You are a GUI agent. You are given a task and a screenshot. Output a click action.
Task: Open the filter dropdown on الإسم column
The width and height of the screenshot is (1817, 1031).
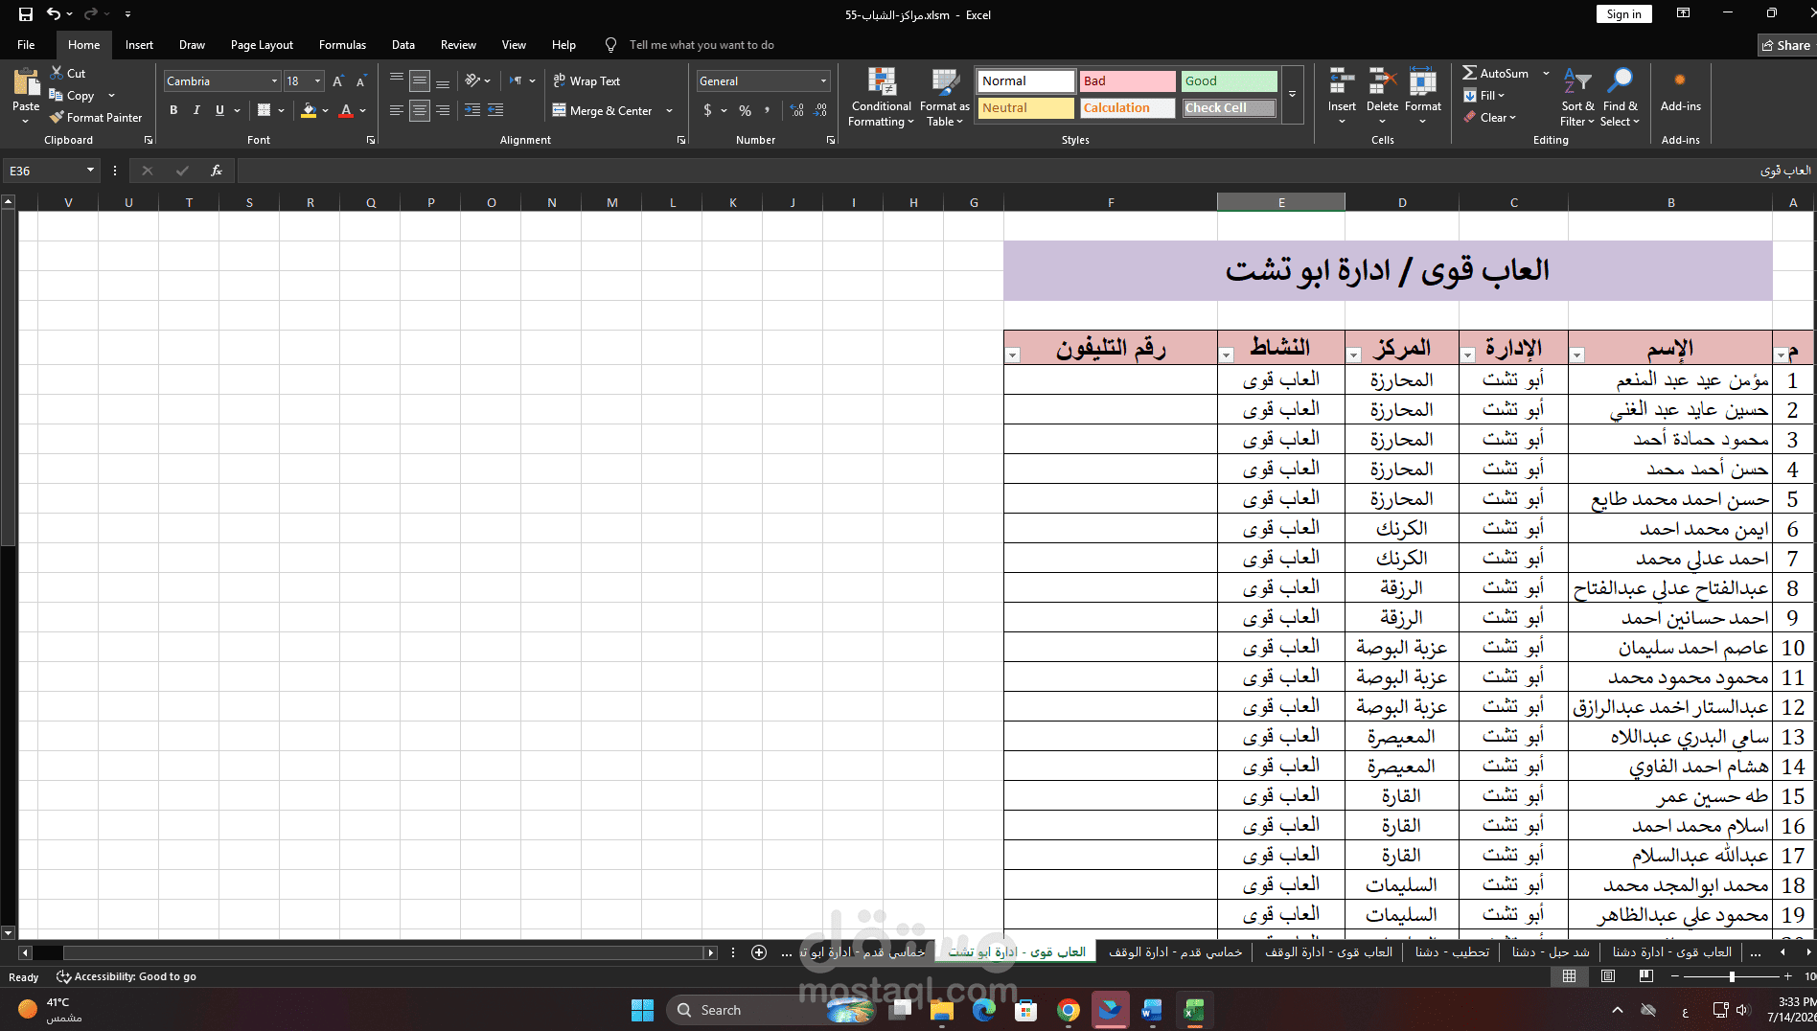click(1576, 355)
